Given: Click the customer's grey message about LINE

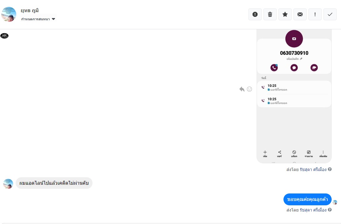Looking at the screenshot, I should pyautogui.click(x=54, y=183).
